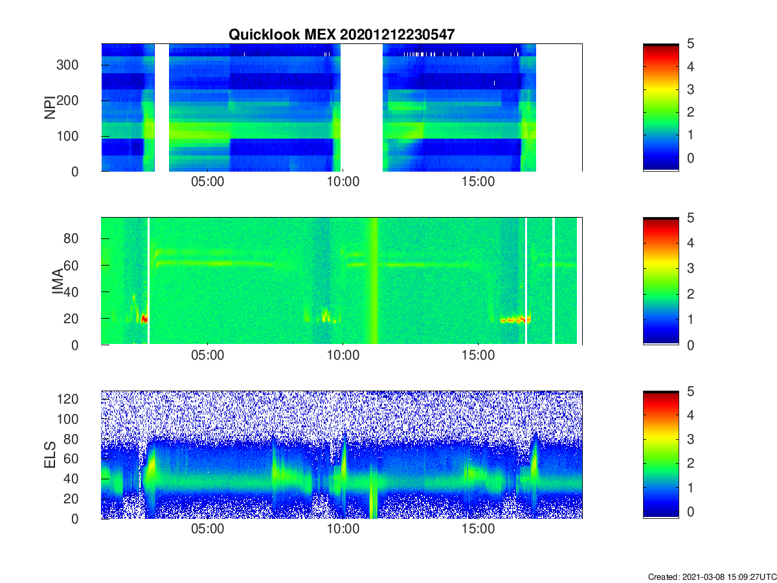
Task: Click the 1 label on ELS colorbar
Action: pyautogui.click(x=690, y=486)
